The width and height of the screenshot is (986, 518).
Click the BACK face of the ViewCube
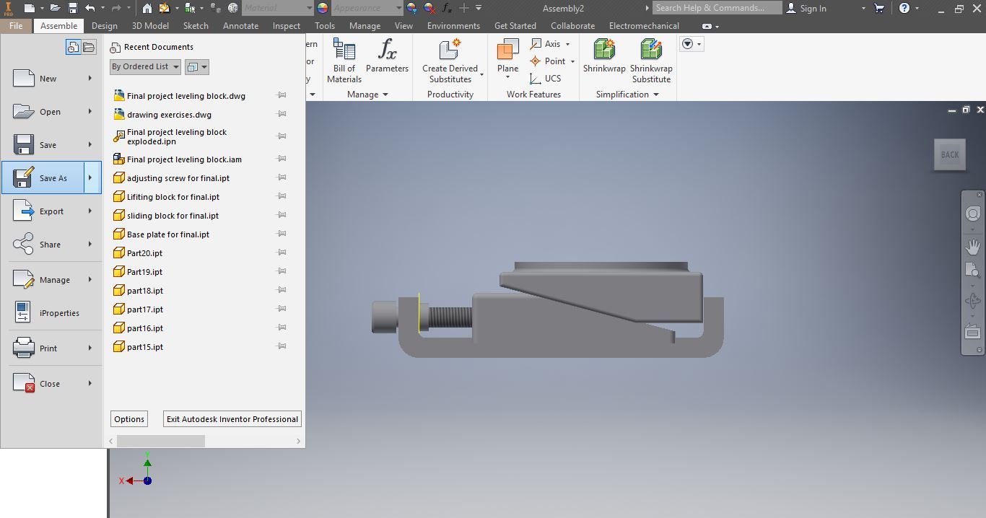point(950,154)
